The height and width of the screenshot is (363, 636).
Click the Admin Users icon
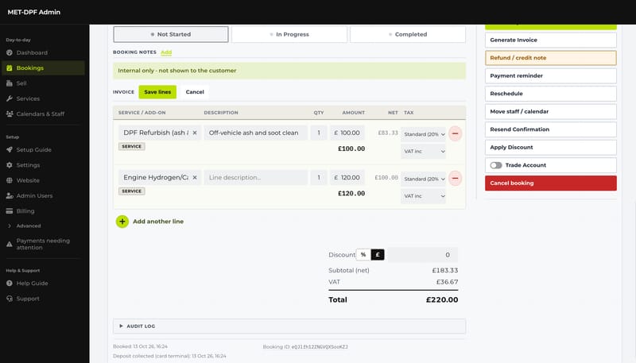point(10,196)
